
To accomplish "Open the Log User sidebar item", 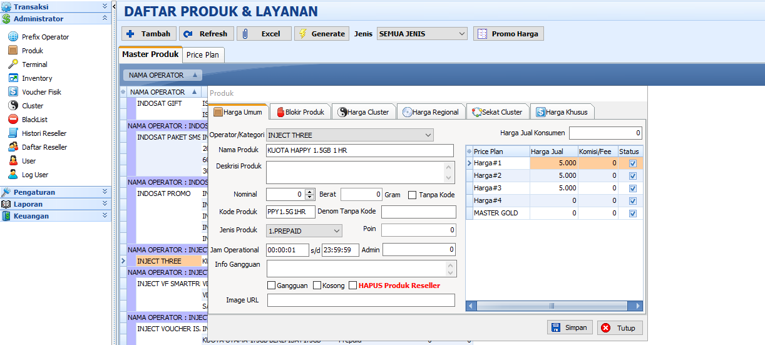I will 35,175.
